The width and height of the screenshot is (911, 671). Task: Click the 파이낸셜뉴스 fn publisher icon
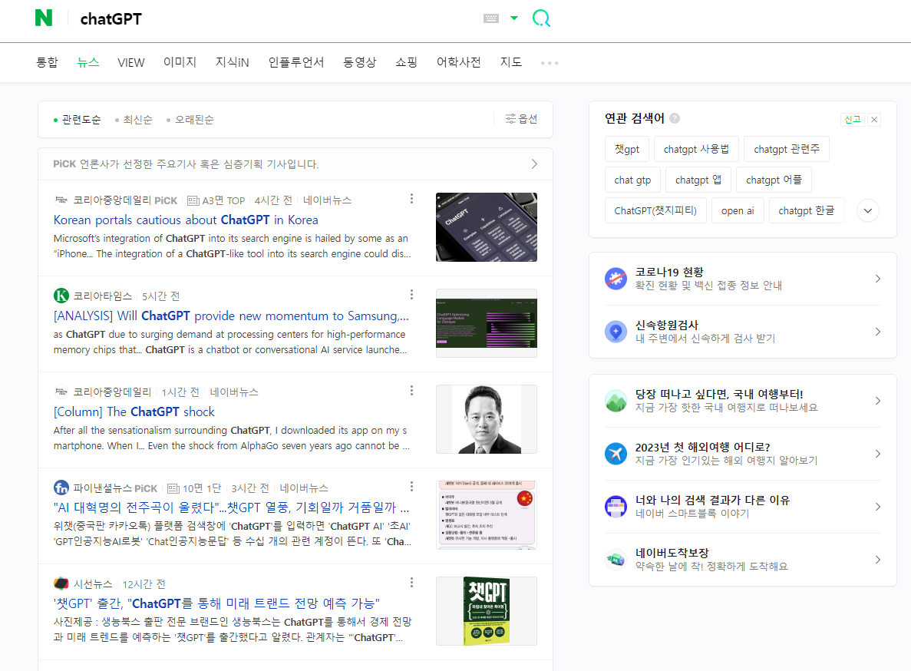coord(61,488)
